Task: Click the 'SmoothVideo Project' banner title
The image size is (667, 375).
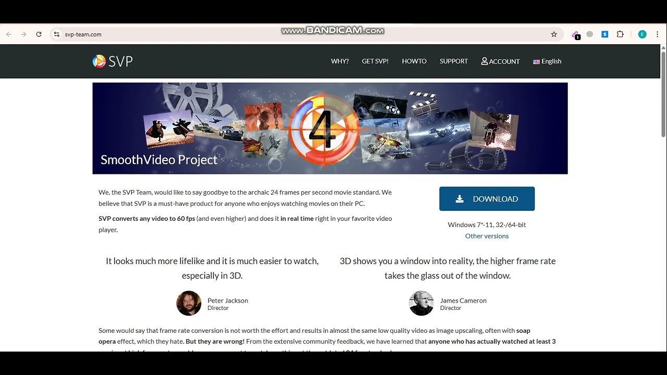Action: (x=159, y=159)
